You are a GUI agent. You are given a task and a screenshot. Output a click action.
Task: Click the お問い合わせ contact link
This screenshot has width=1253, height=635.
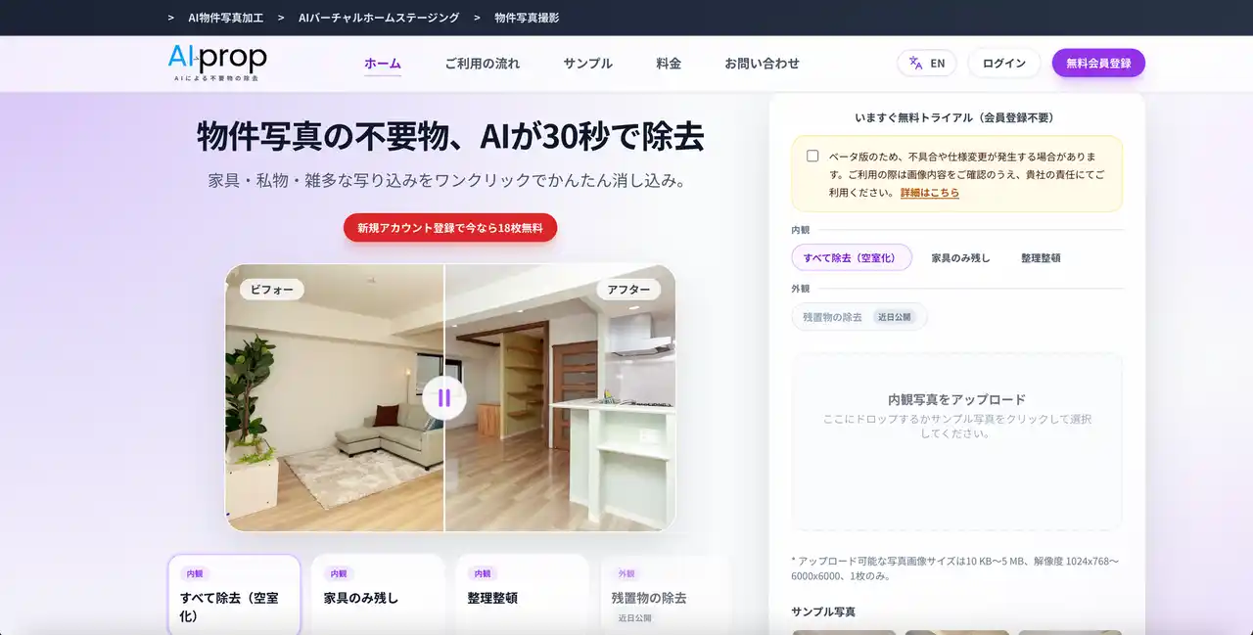pyautogui.click(x=762, y=64)
